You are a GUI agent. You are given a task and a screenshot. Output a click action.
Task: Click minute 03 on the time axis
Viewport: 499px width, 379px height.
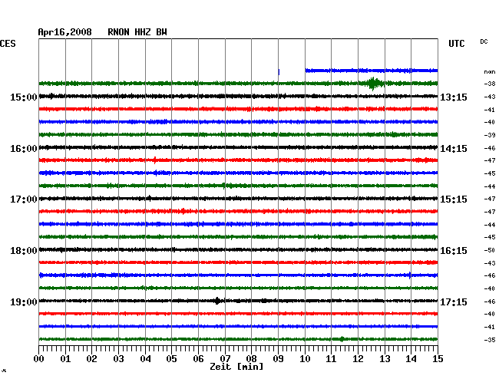tap(118, 358)
